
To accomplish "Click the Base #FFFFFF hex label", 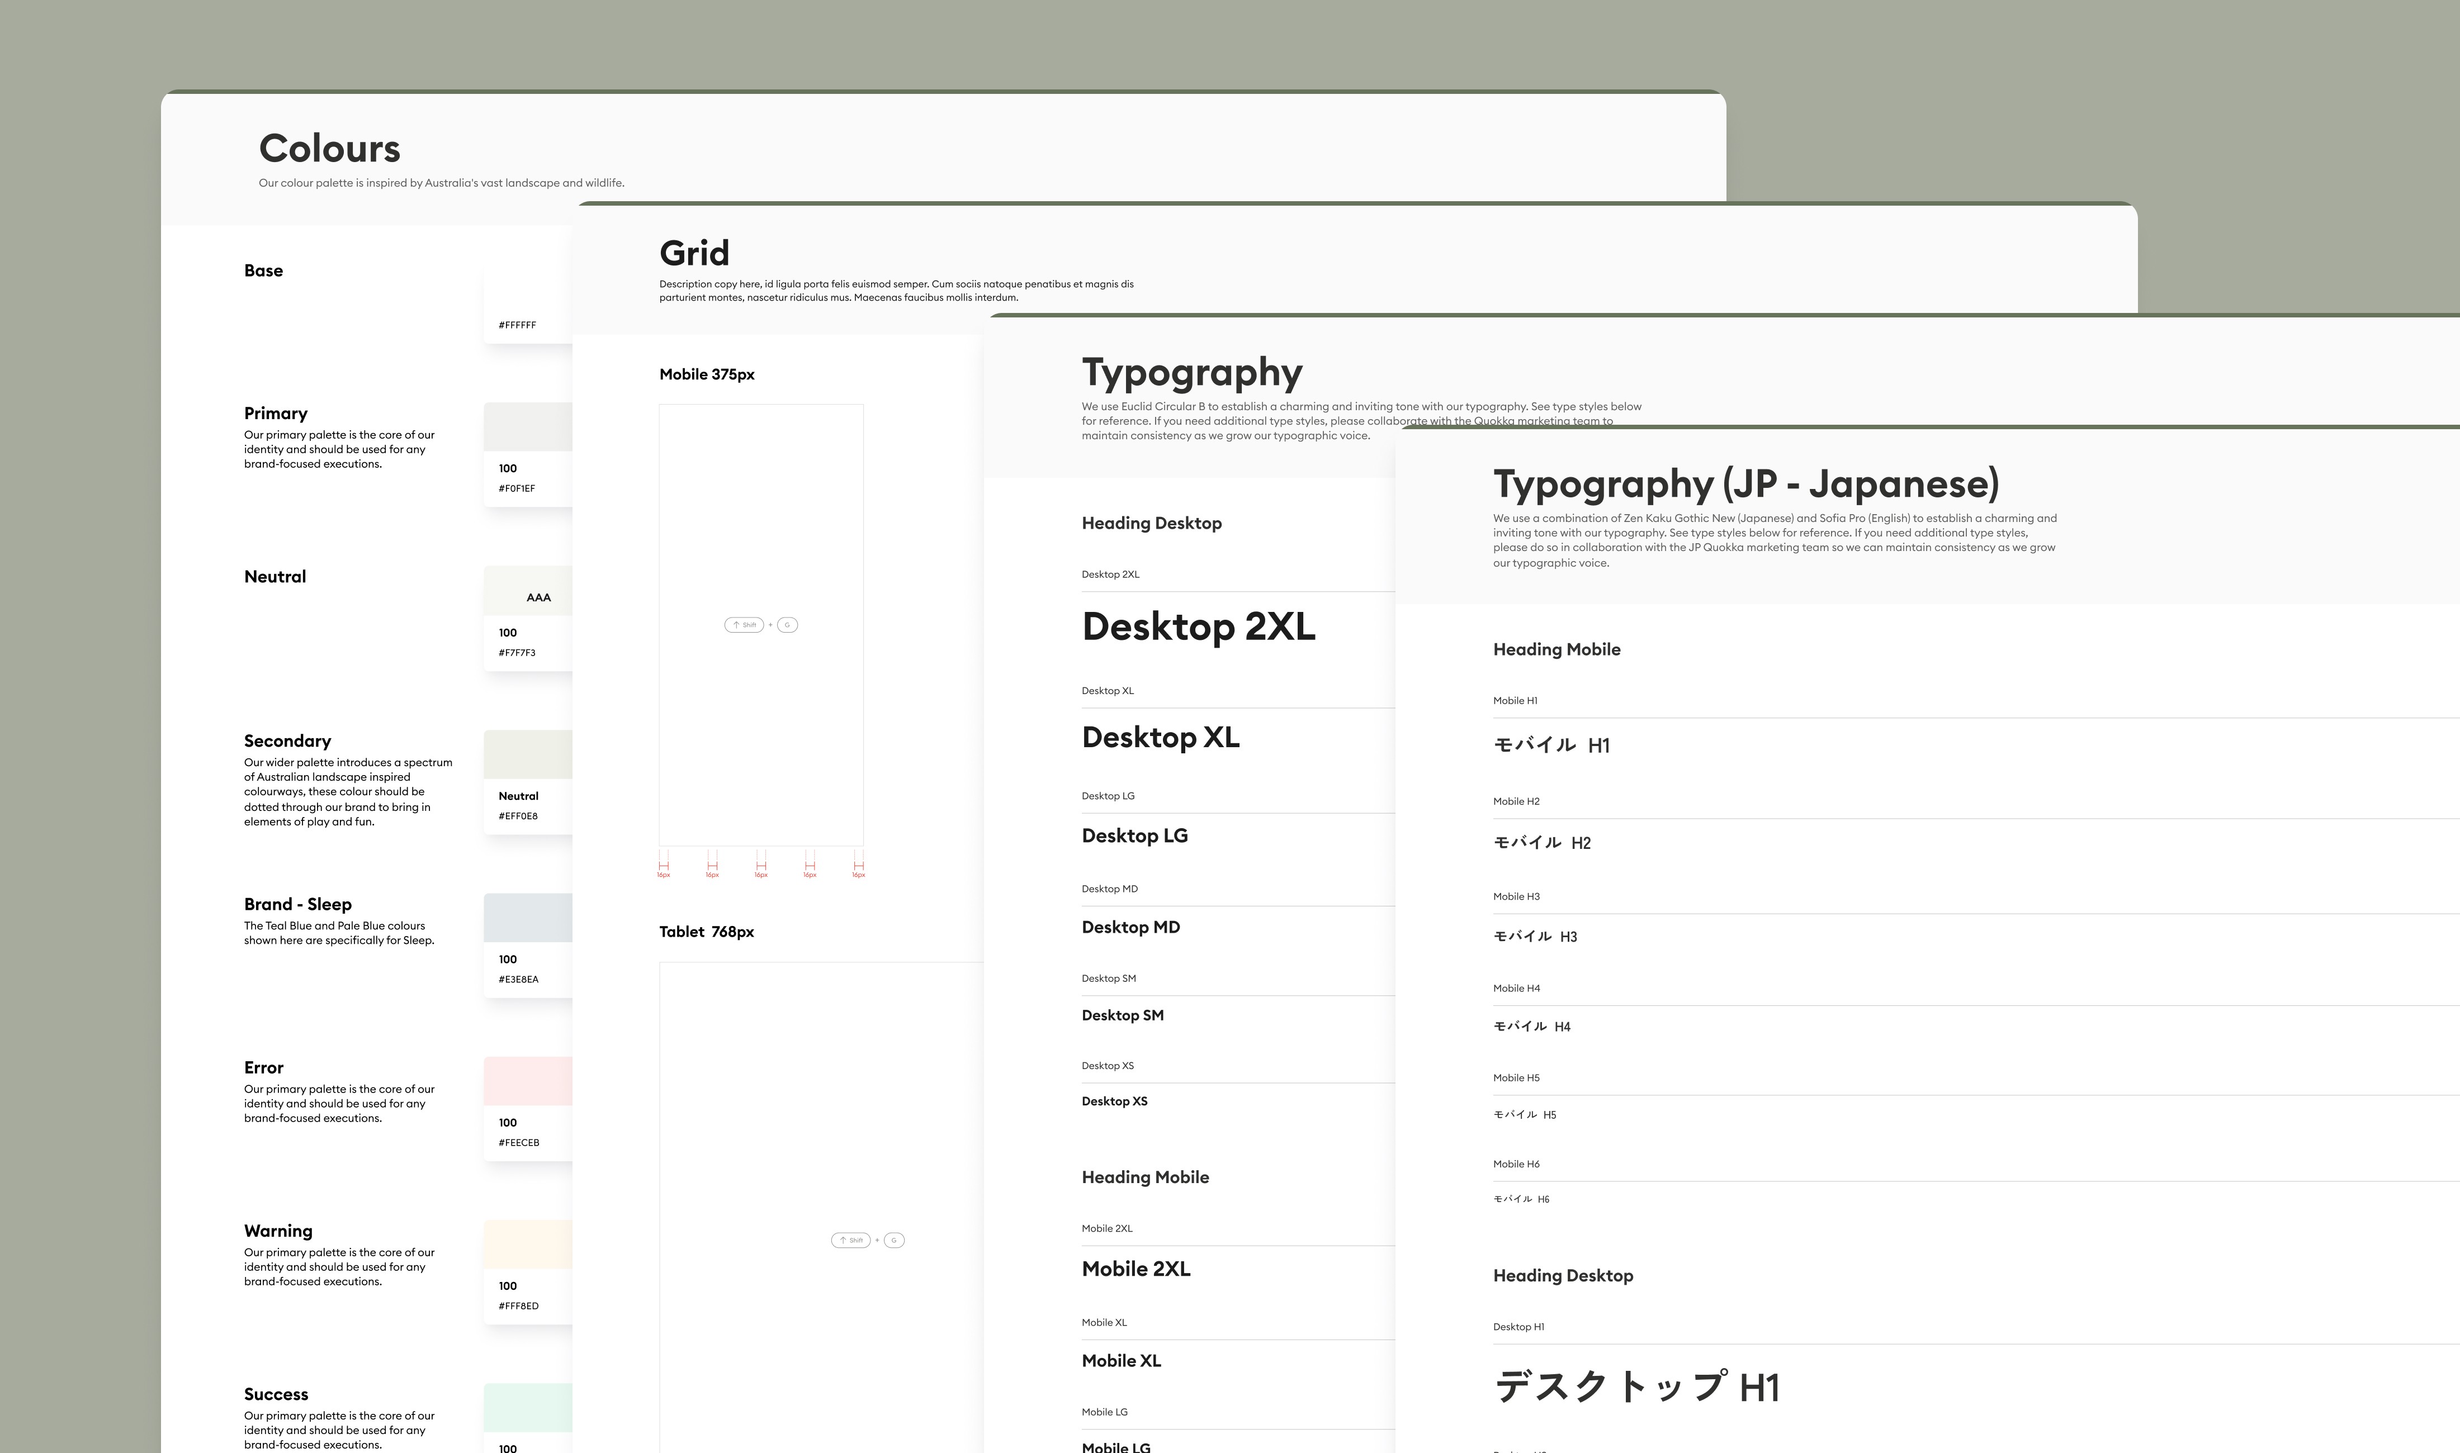I will [x=517, y=325].
